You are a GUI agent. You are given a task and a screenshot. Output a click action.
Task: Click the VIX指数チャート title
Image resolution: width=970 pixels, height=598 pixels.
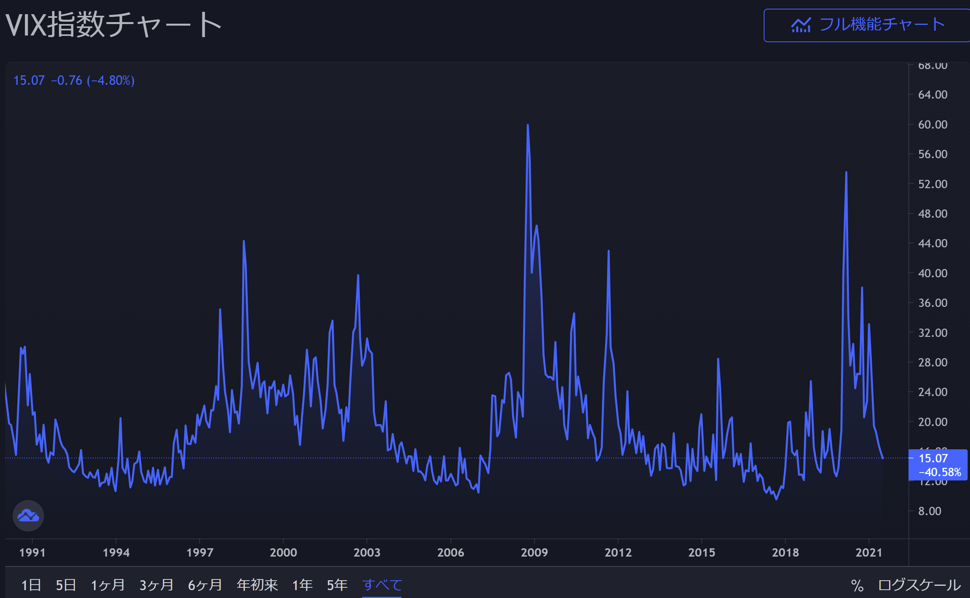[113, 24]
